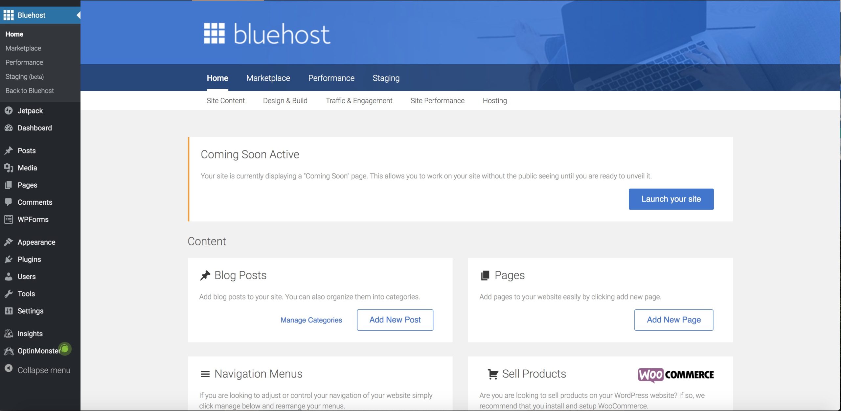
Task: Click Back to Bluehost sidebar link
Action: point(30,91)
